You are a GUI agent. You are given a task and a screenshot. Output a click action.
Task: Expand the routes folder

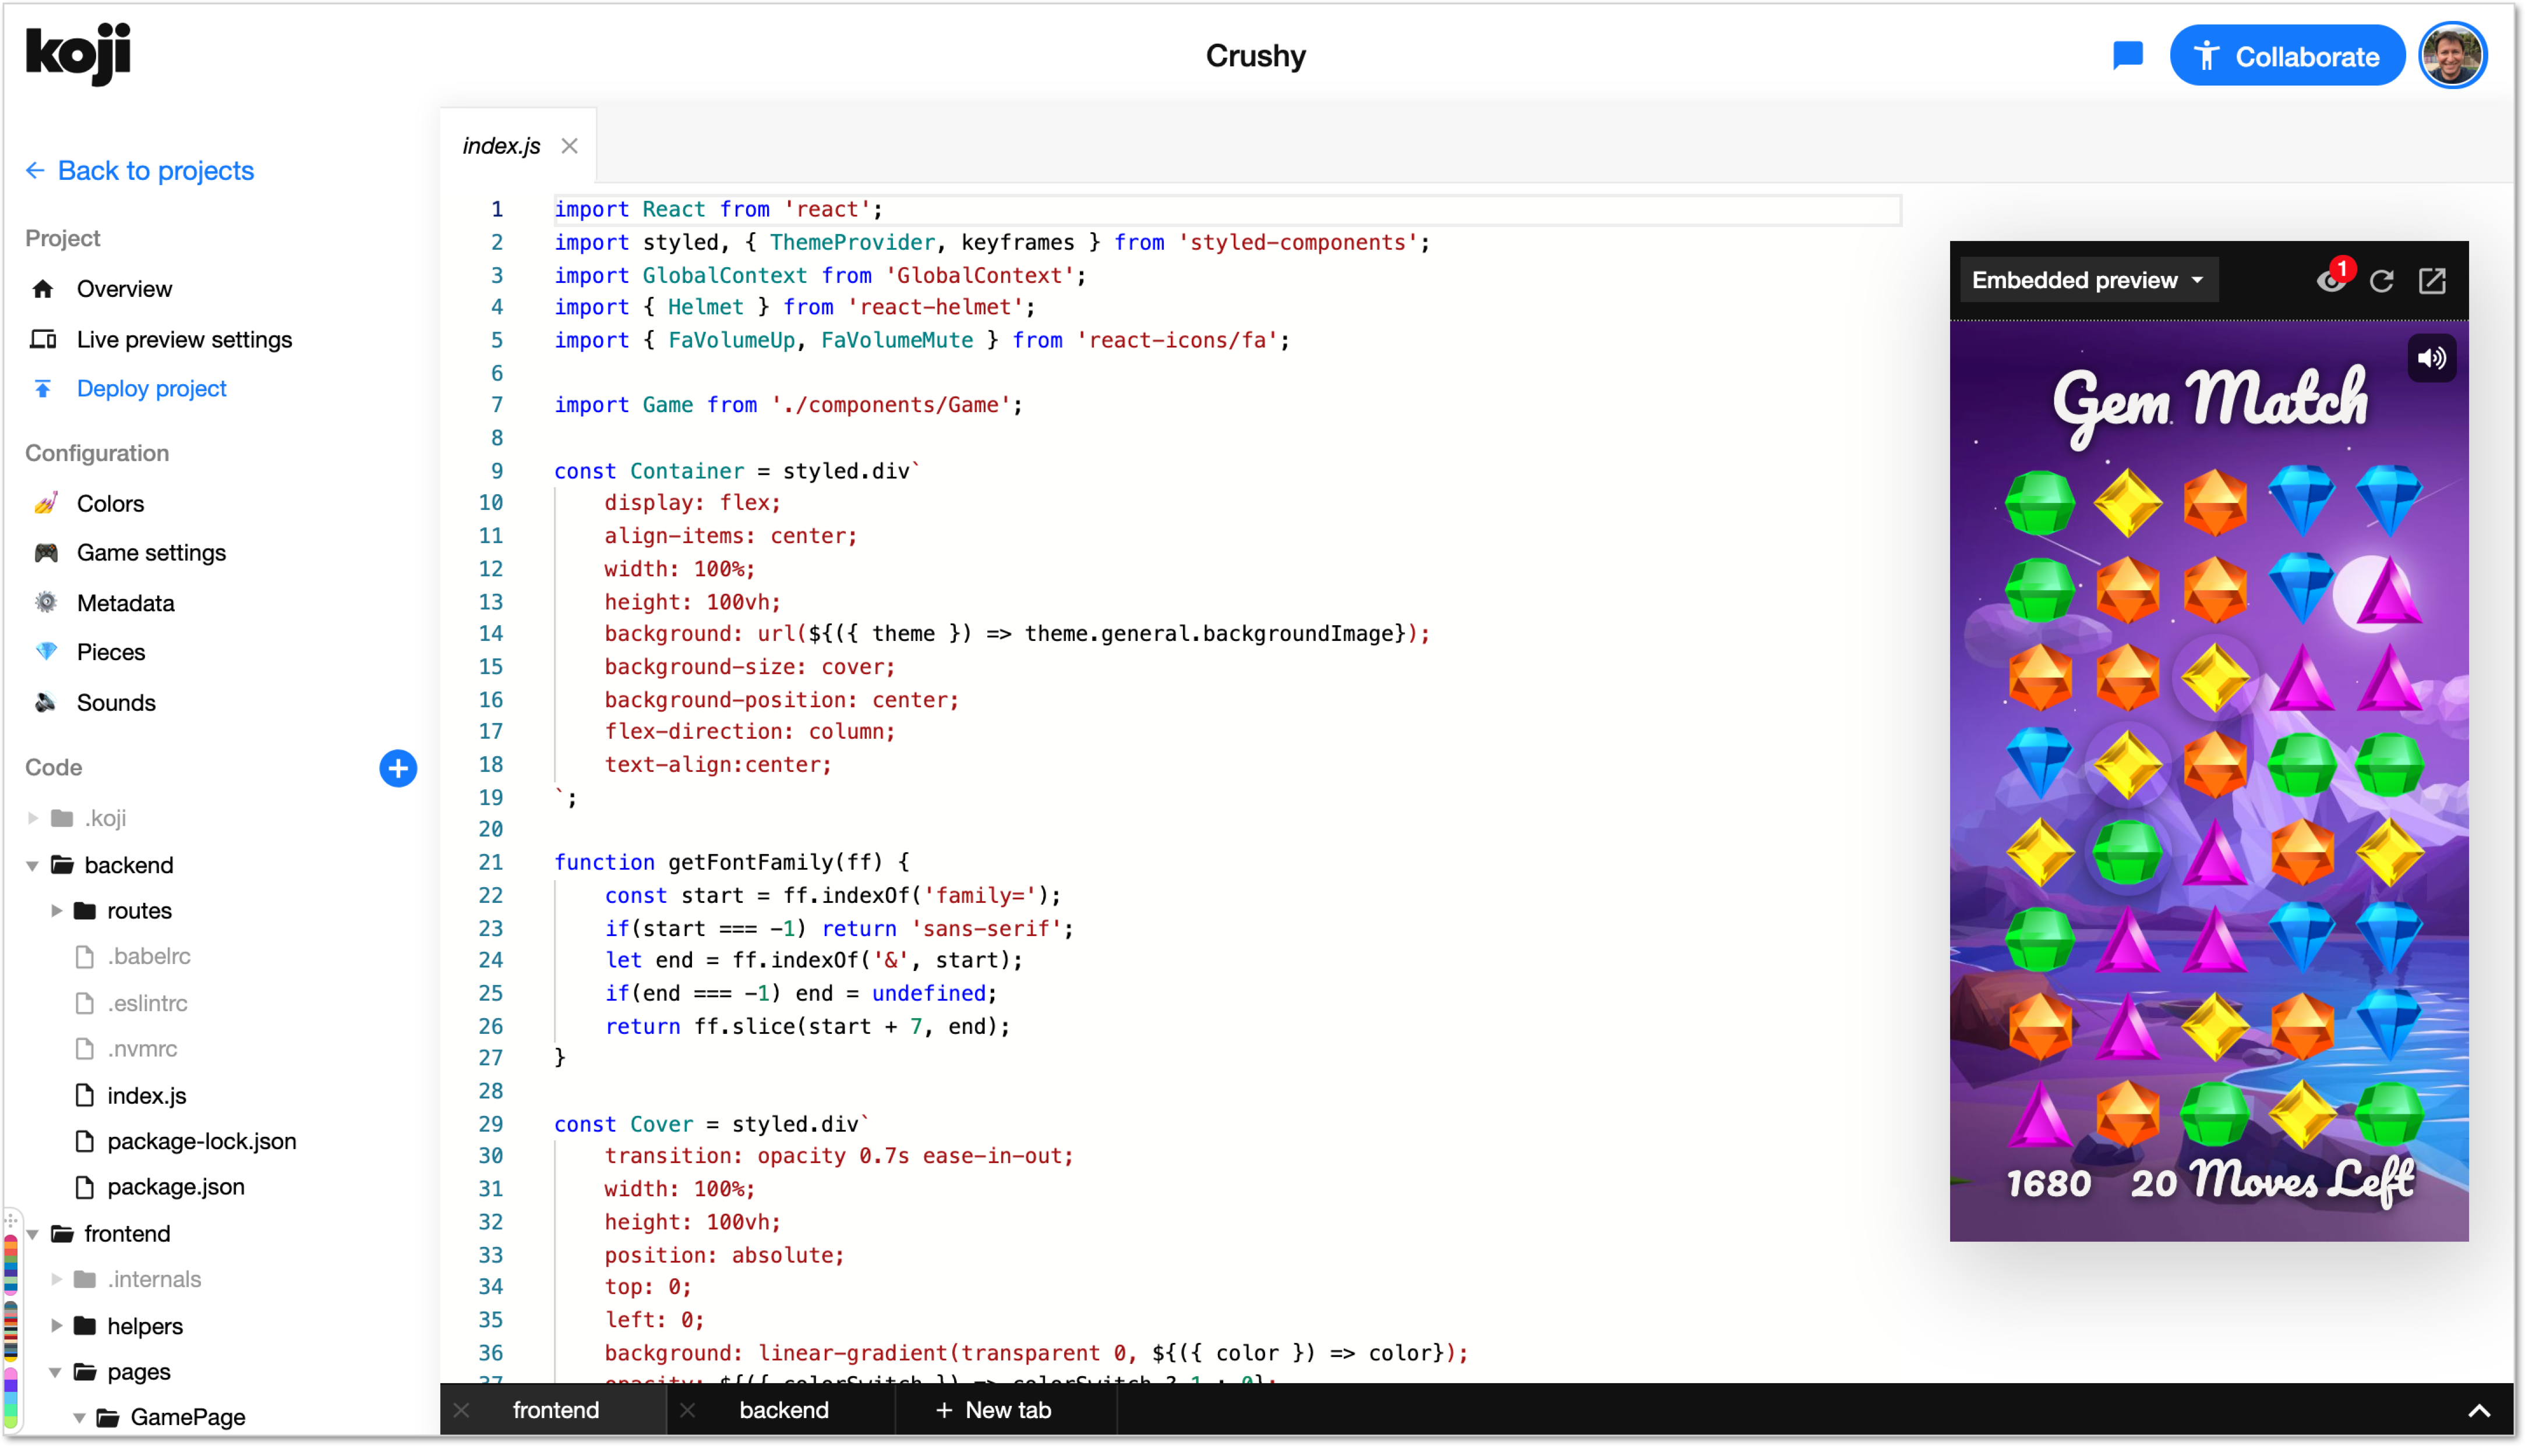(x=56, y=910)
